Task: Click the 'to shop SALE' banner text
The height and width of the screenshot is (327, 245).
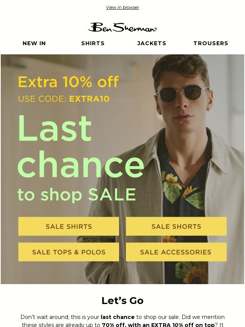Action: [77, 195]
